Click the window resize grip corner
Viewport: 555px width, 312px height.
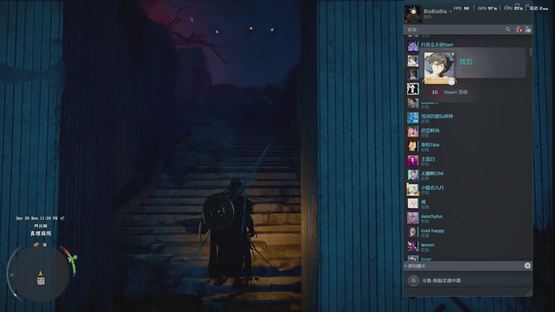coord(529,293)
